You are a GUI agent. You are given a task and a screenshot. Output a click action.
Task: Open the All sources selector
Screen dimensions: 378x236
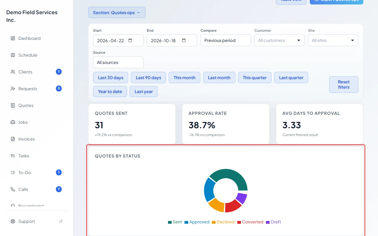point(118,62)
